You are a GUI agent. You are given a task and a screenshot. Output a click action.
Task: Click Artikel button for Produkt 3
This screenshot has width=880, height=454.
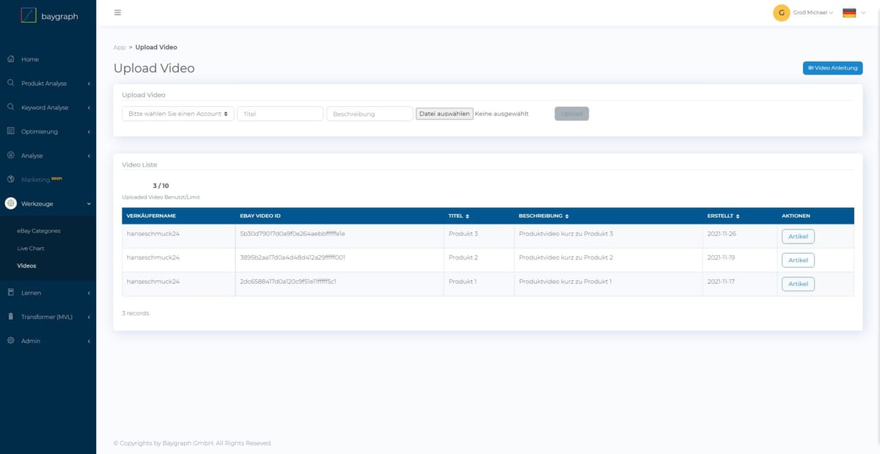click(x=798, y=236)
